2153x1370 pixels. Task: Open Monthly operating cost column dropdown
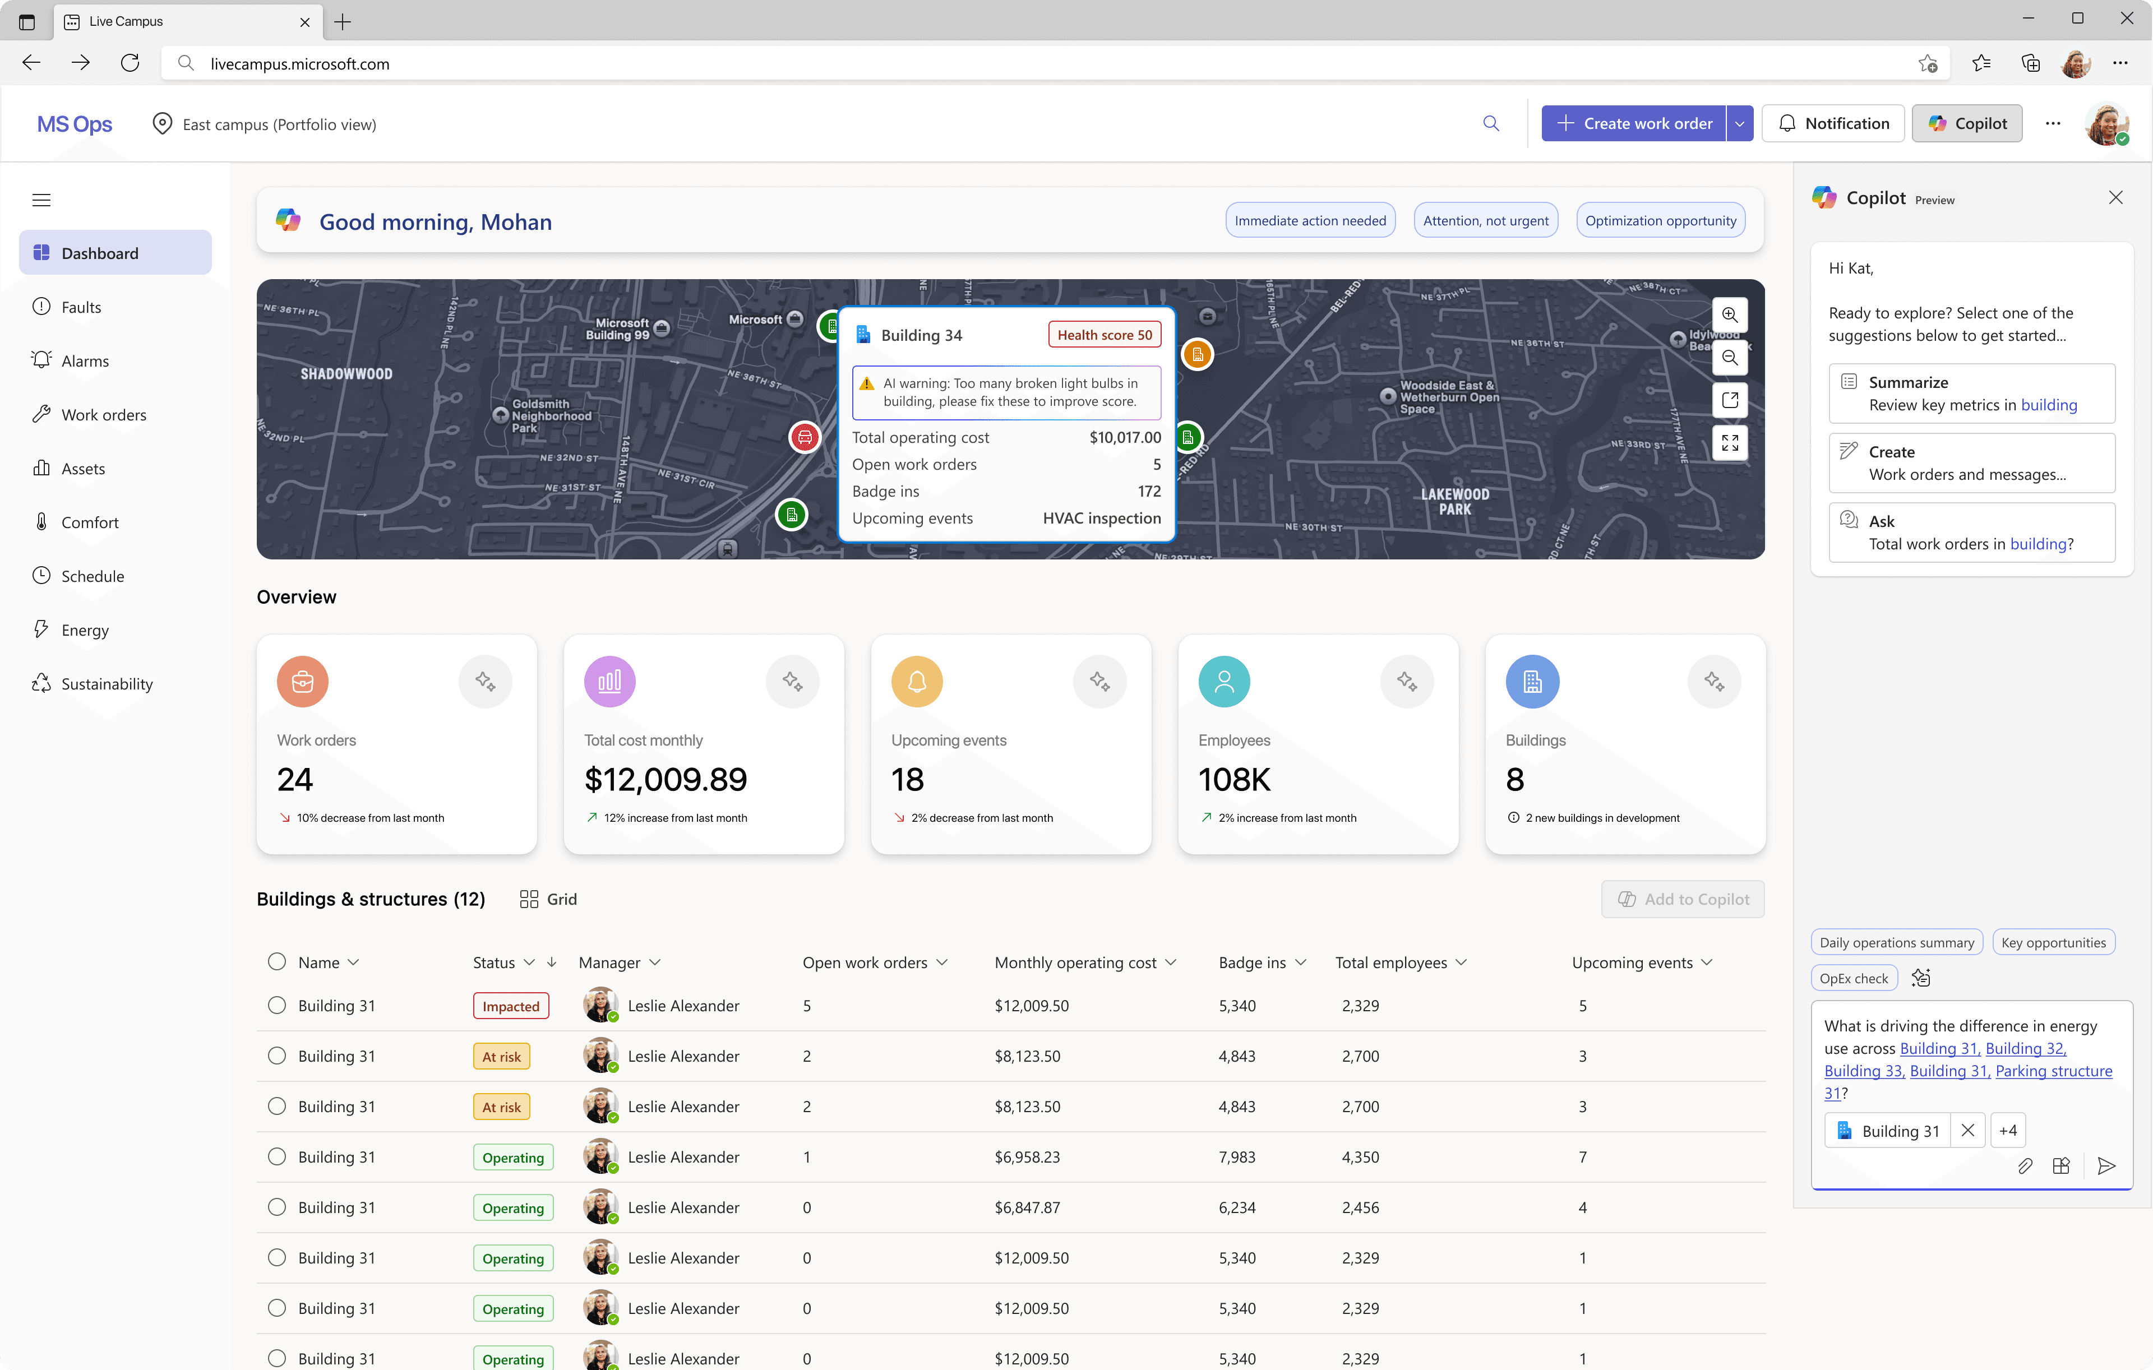1171,962
